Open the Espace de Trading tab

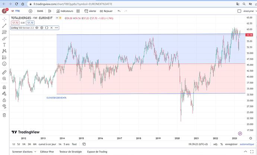click(97, 152)
